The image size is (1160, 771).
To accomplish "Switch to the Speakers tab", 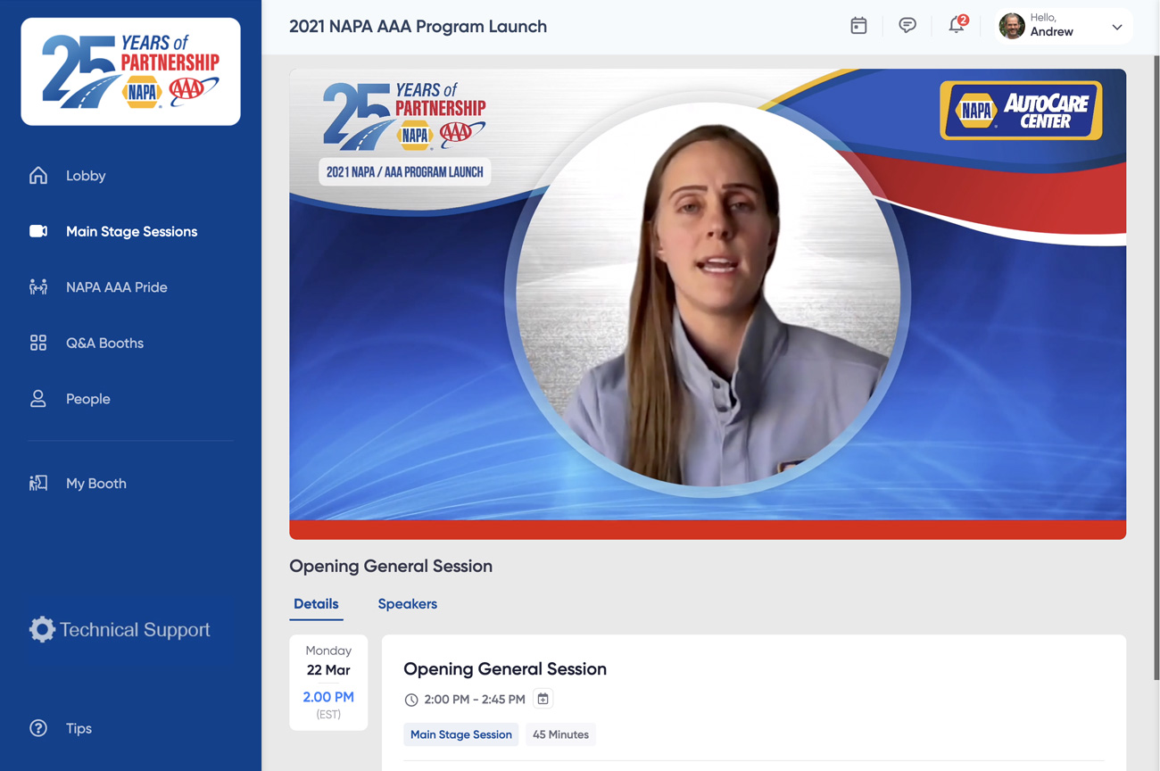I will point(407,604).
